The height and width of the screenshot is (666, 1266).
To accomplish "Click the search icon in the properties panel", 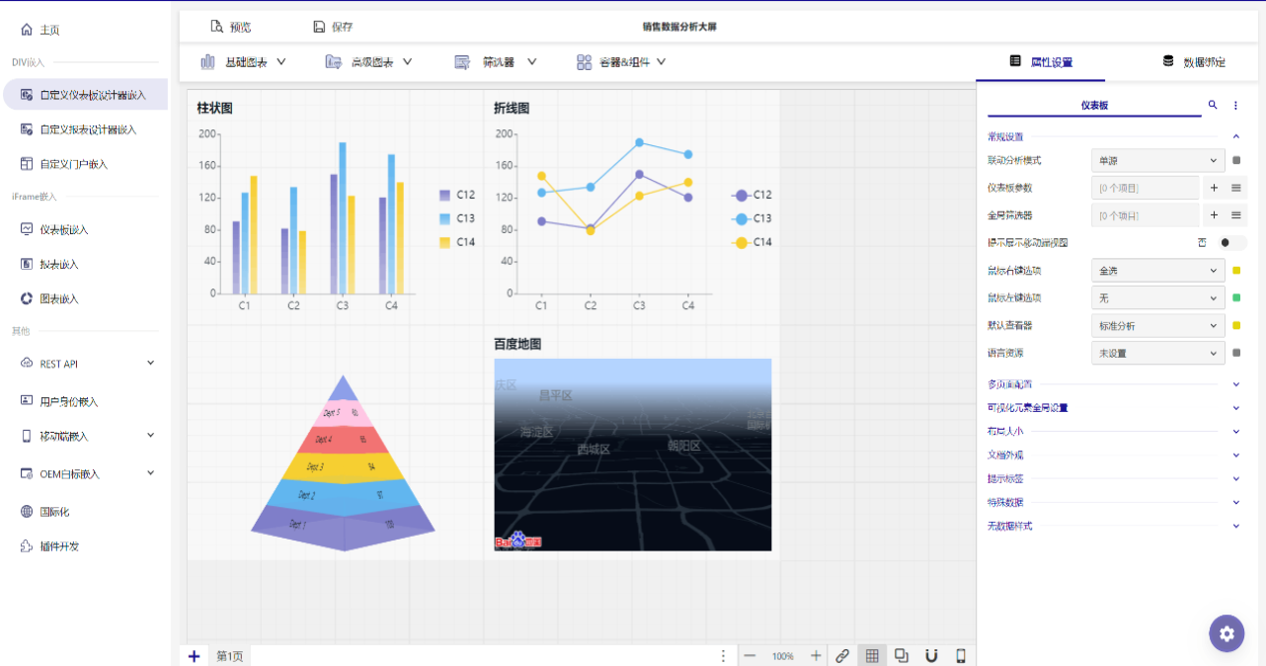I will pyautogui.click(x=1213, y=105).
